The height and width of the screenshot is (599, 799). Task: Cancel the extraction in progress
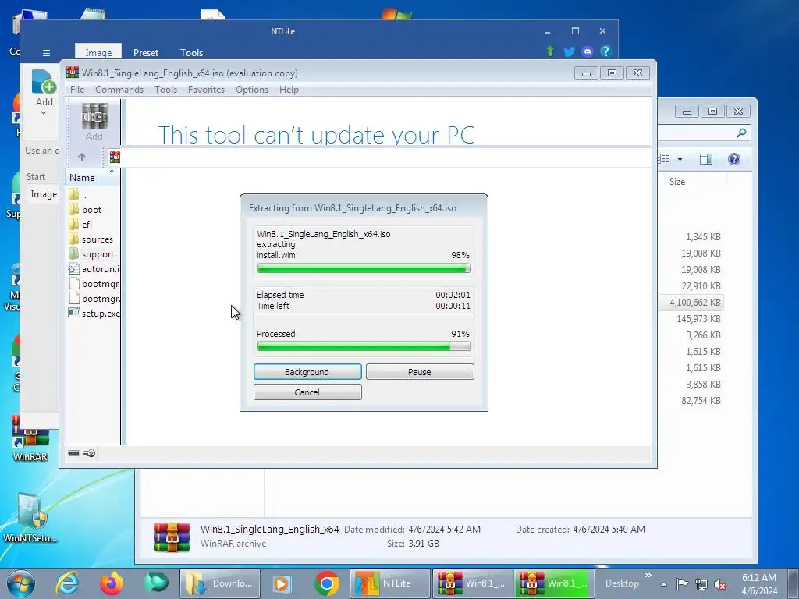pos(307,392)
